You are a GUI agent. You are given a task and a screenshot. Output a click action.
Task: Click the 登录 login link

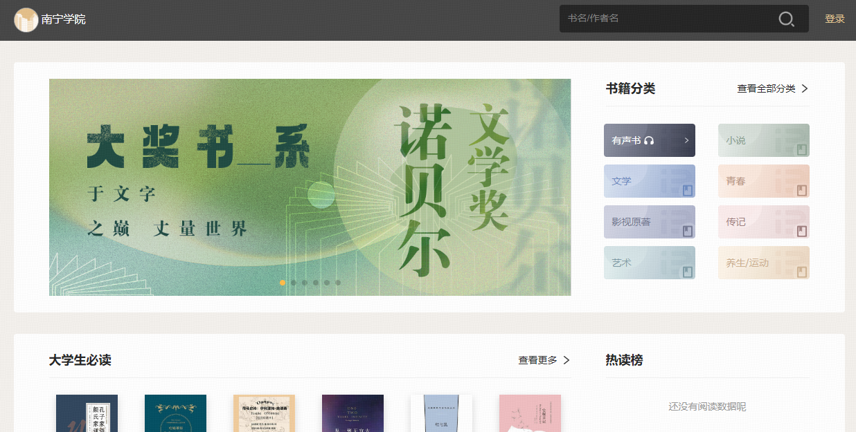point(835,19)
